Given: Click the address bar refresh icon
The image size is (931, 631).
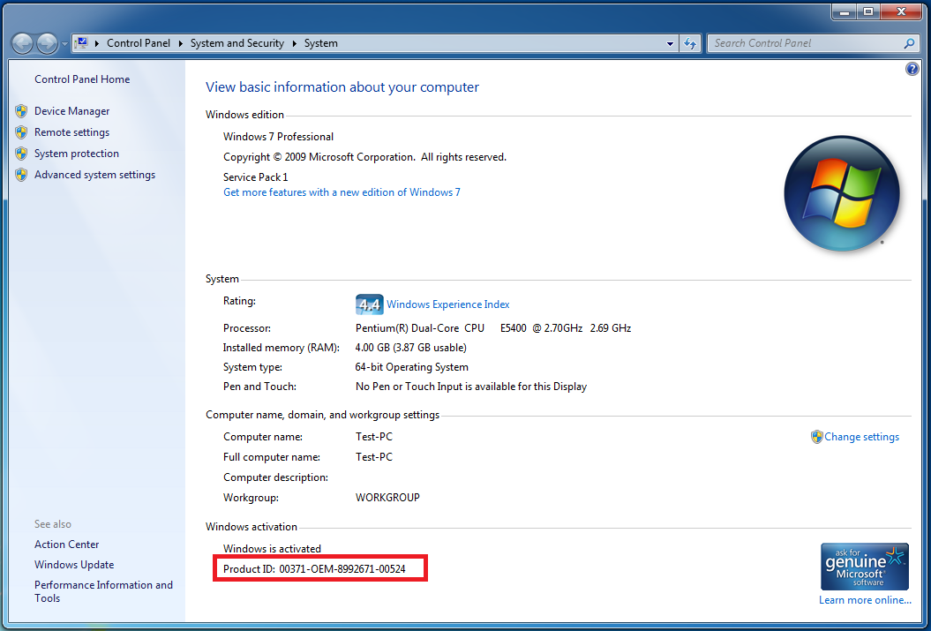Looking at the screenshot, I should point(690,43).
